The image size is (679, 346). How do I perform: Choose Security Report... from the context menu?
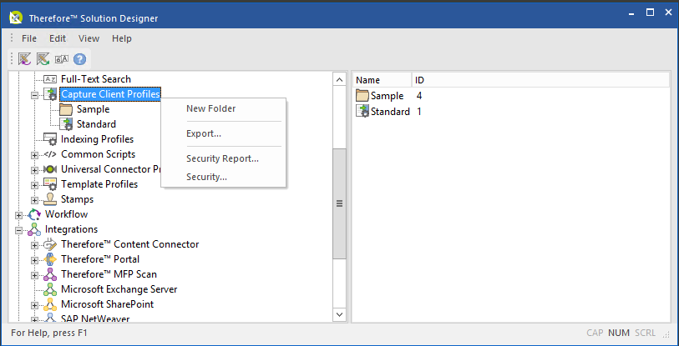point(224,158)
